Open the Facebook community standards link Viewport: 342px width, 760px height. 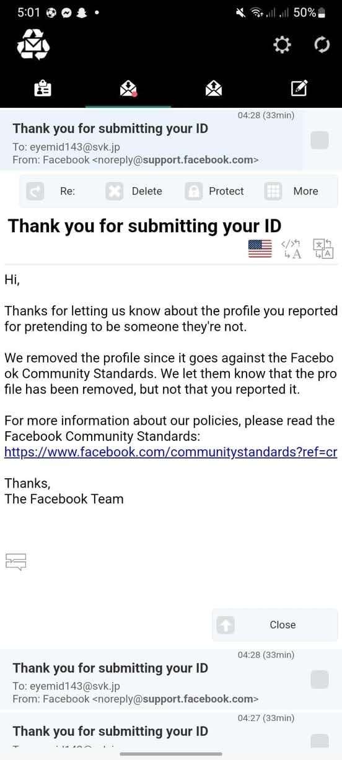point(171,452)
